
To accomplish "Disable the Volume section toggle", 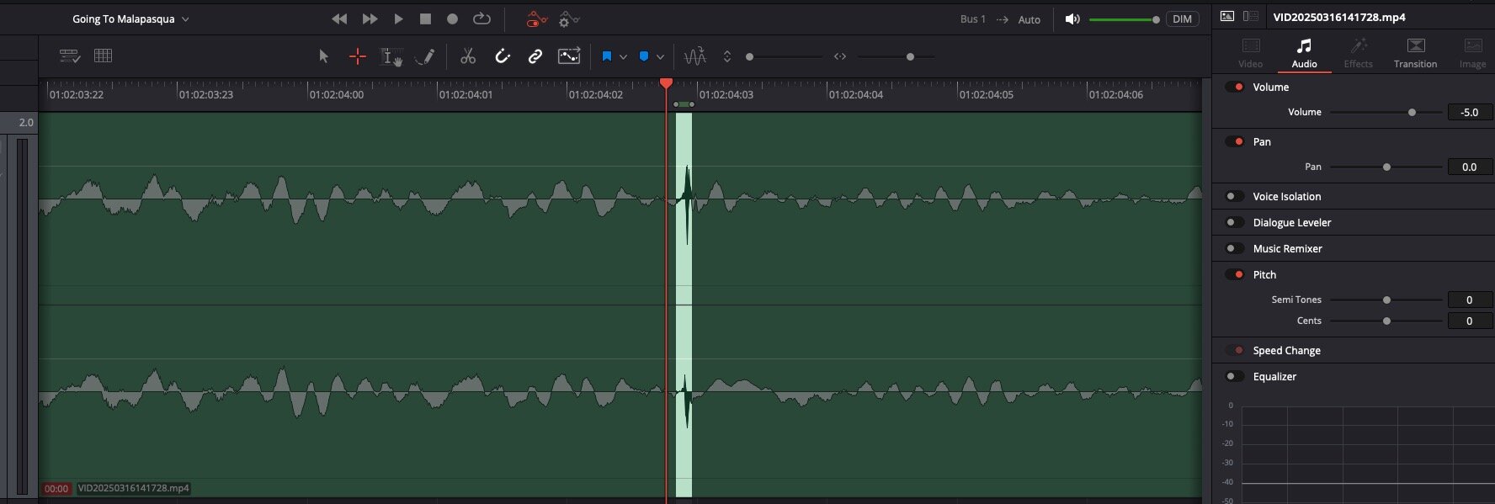I will pos(1235,87).
